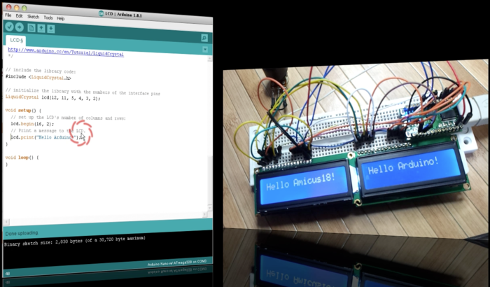Image resolution: width=490 pixels, height=287 pixels.
Task: Click the 'Done uploading.' status message
Action: (22, 233)
